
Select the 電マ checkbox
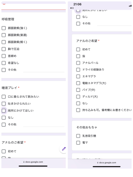[78, 143]
